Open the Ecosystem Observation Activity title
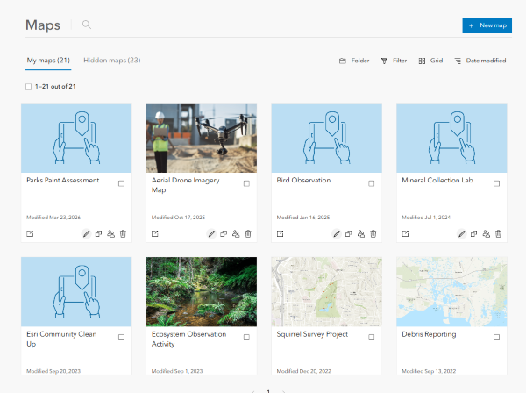Image resolution: width=526 pixels, height=393 pixels. 188,339
